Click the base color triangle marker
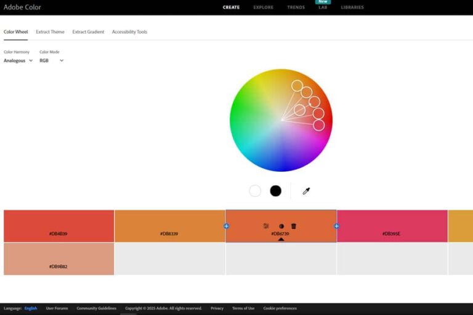473x315 pixels. 281,239
